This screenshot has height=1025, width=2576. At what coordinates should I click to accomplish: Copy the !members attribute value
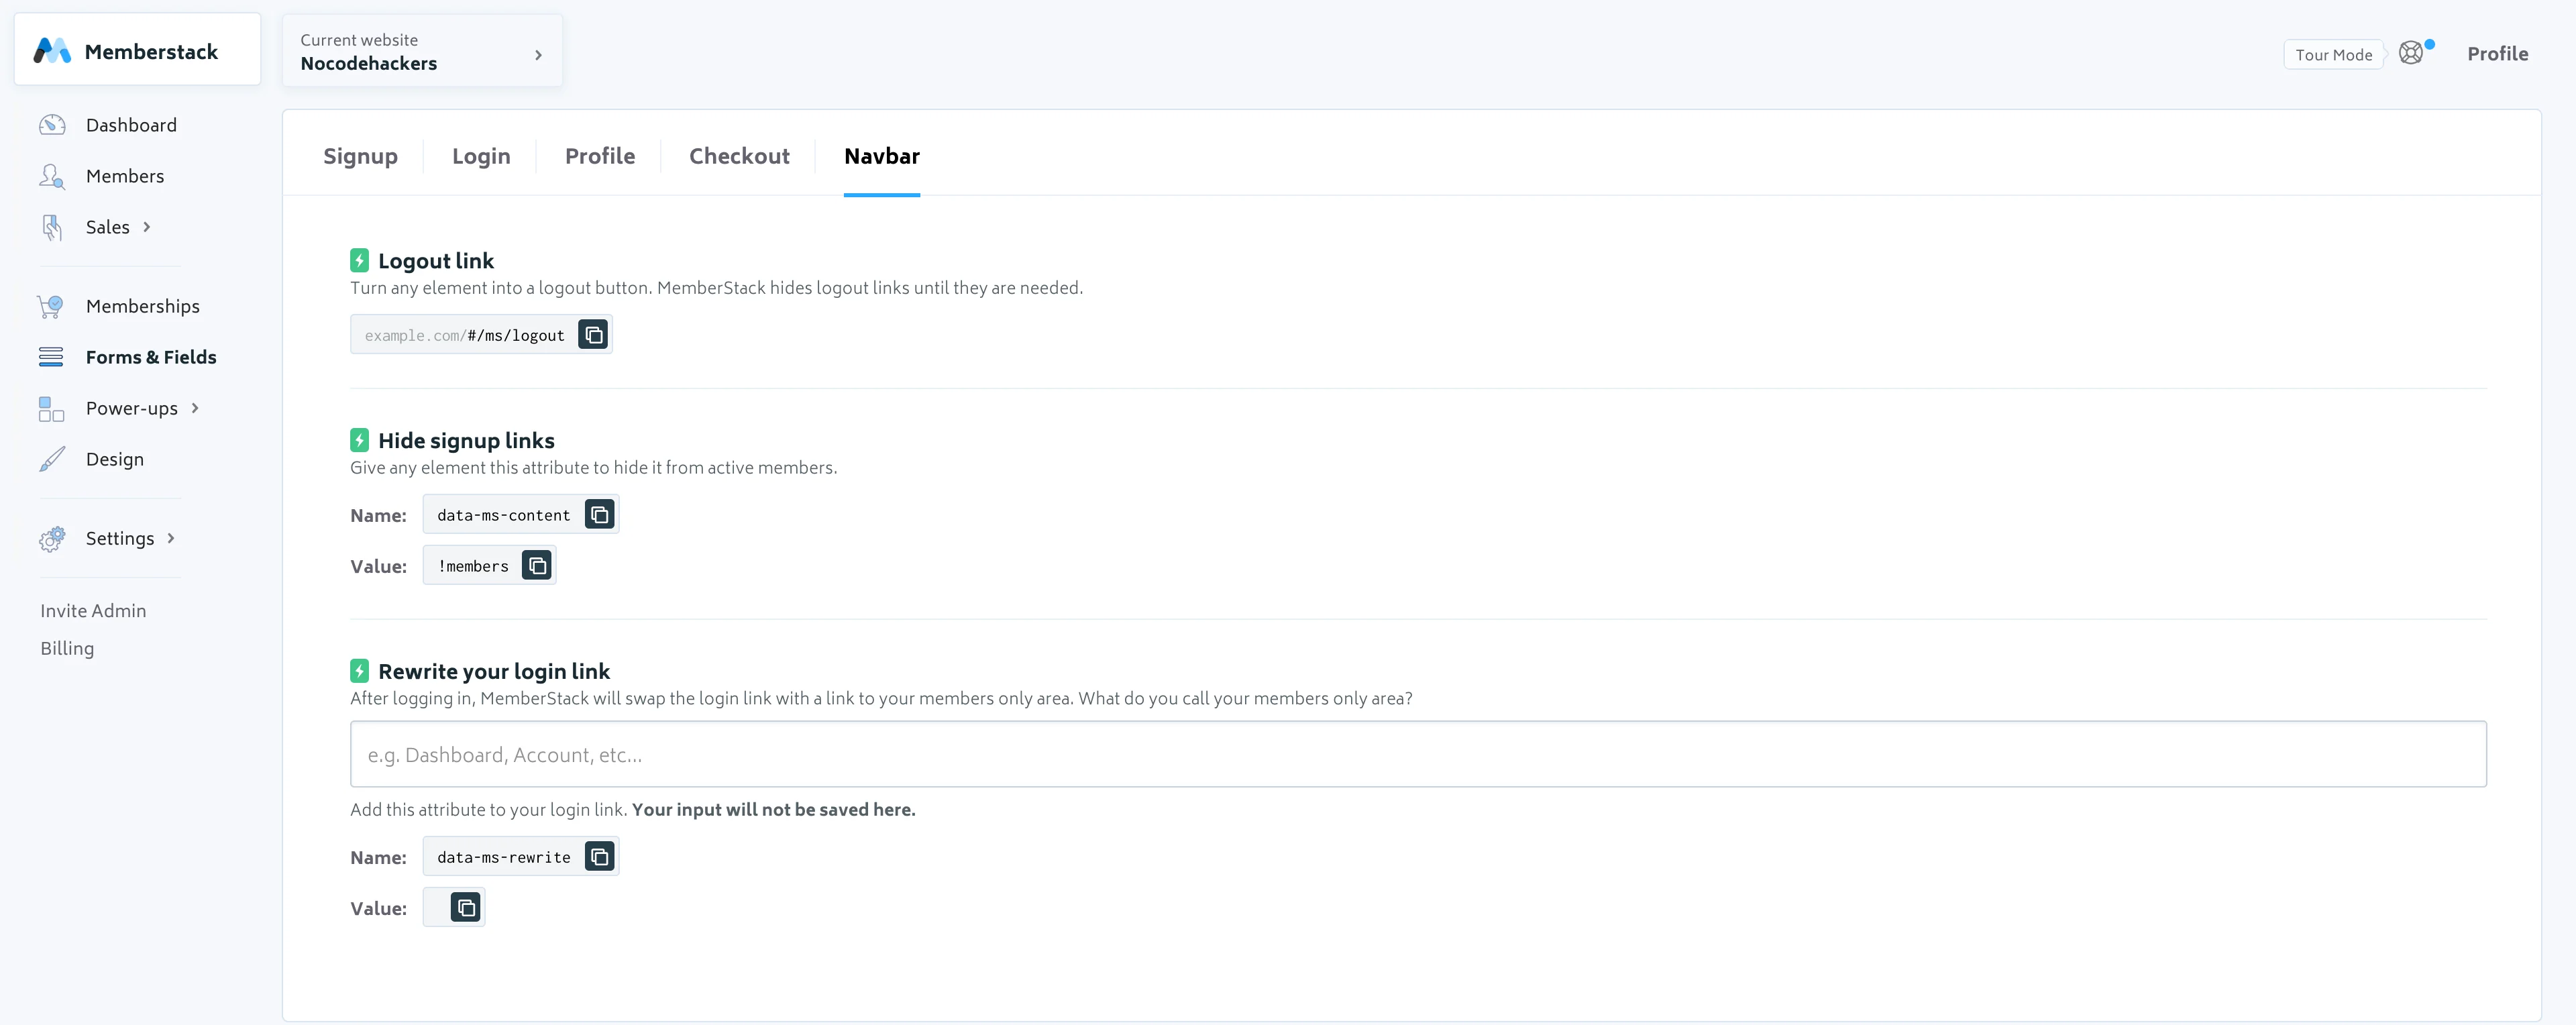coord(537,566)
